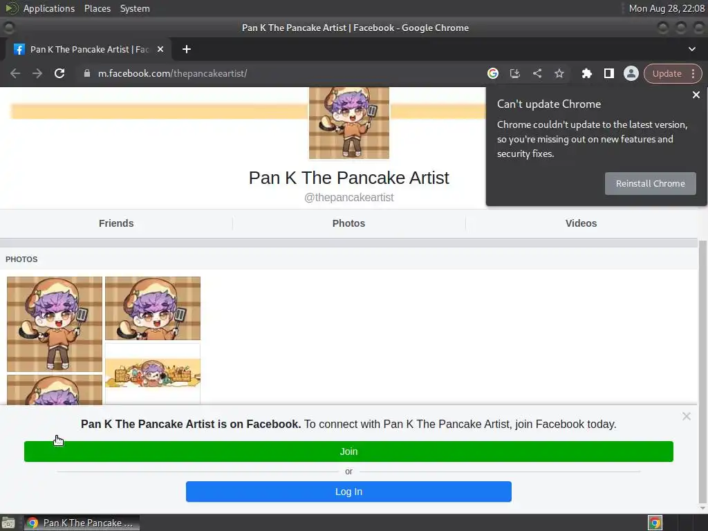Screen dimensions: 708x531
Task: Open the Chrome profile avatar
Action: (x=631, y=73)
